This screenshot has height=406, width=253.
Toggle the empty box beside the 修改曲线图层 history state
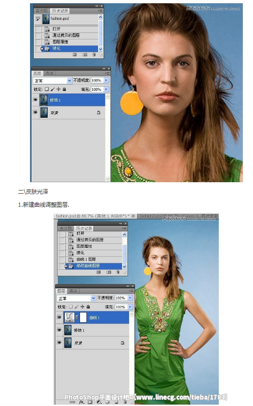point(62,266)
